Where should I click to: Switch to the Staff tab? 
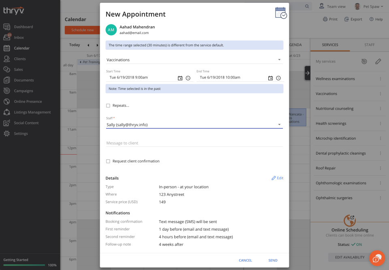coord(369,45)
